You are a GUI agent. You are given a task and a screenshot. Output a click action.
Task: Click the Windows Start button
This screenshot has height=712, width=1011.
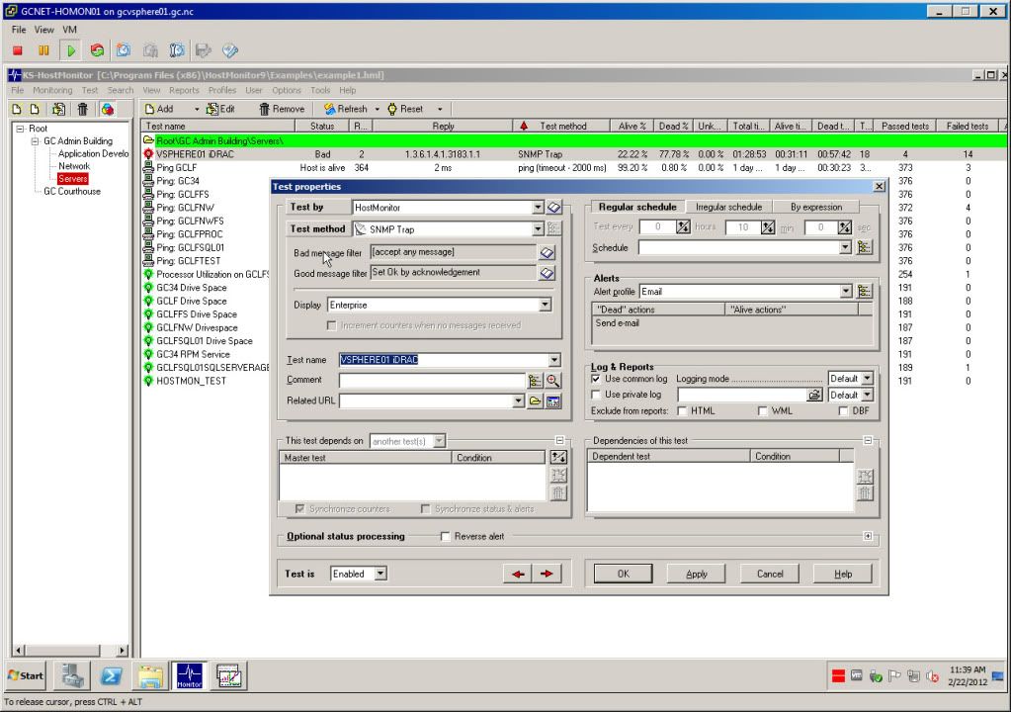click(26, 675)
